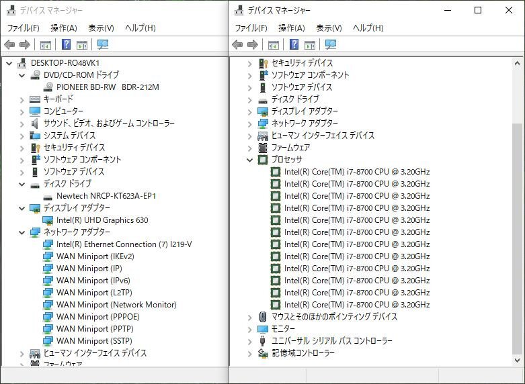Select セキュリティ デバイス in right window
The image size is (525, 384).
tap(302, 63)
